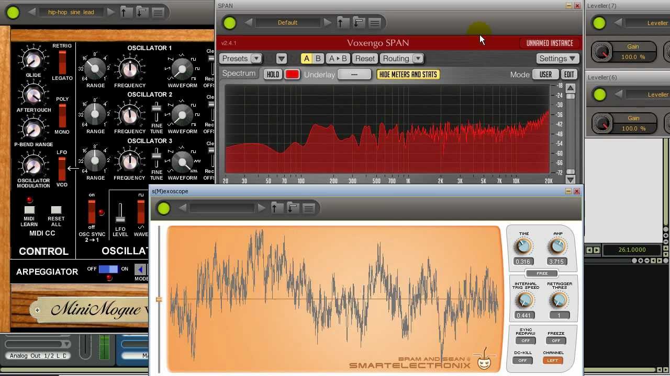Click red spectrum color swatch in SPAN

tap(292, 75)
